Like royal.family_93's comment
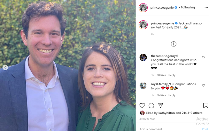This screenshot has height=131, width=209. pyautogui.click(x=204, y=86)
